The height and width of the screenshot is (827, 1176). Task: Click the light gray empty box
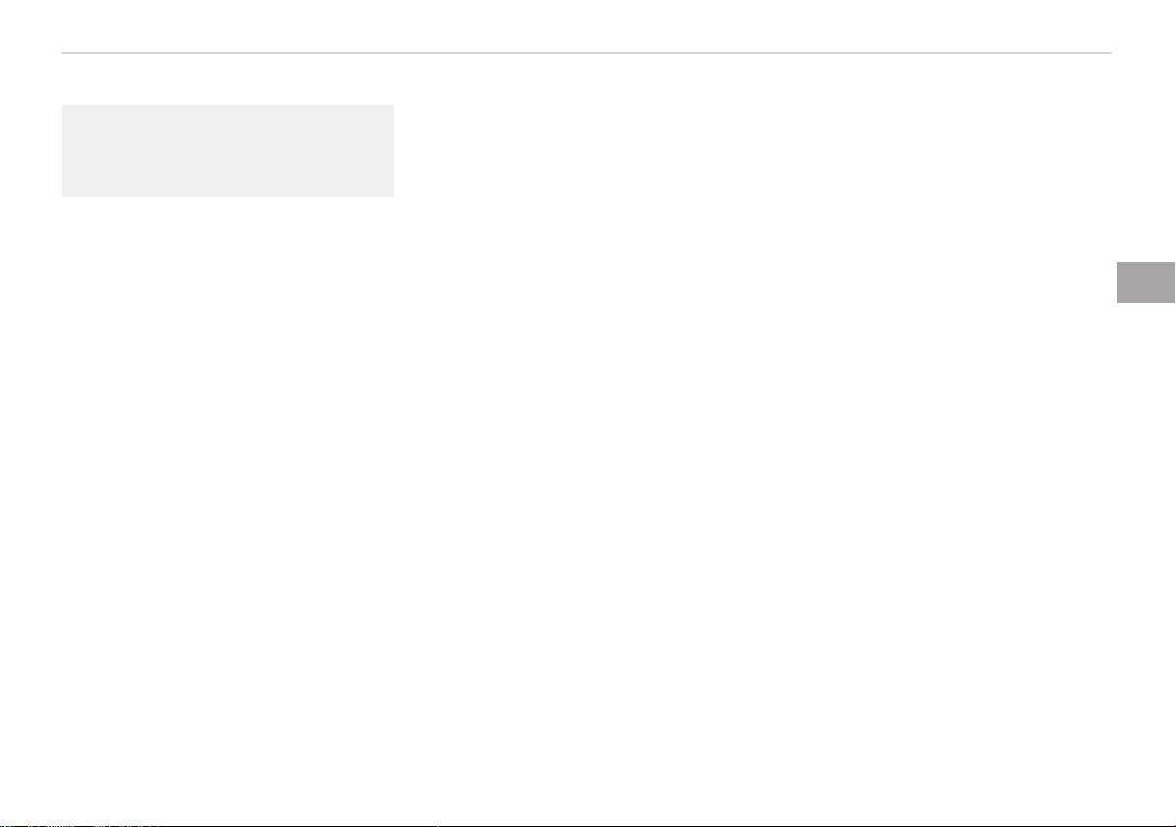point(228,151)
